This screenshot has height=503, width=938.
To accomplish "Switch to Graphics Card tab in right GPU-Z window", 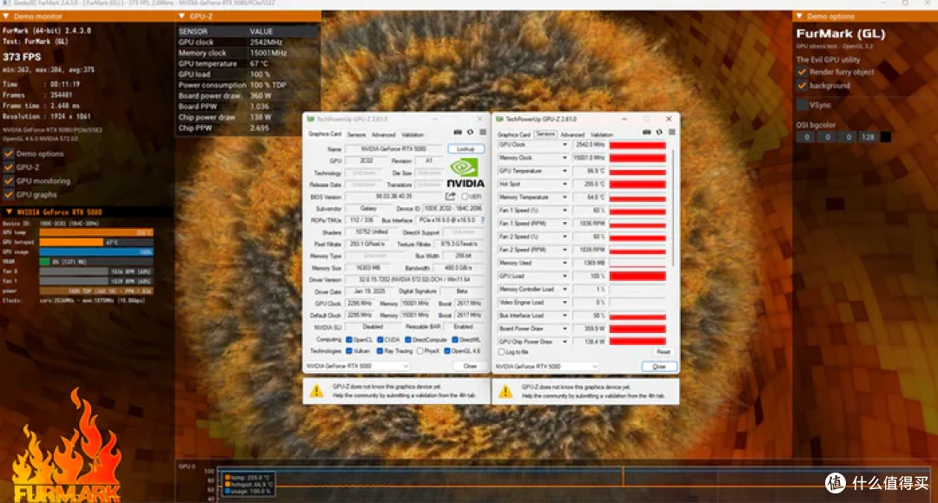I will (x=514, y=134).
